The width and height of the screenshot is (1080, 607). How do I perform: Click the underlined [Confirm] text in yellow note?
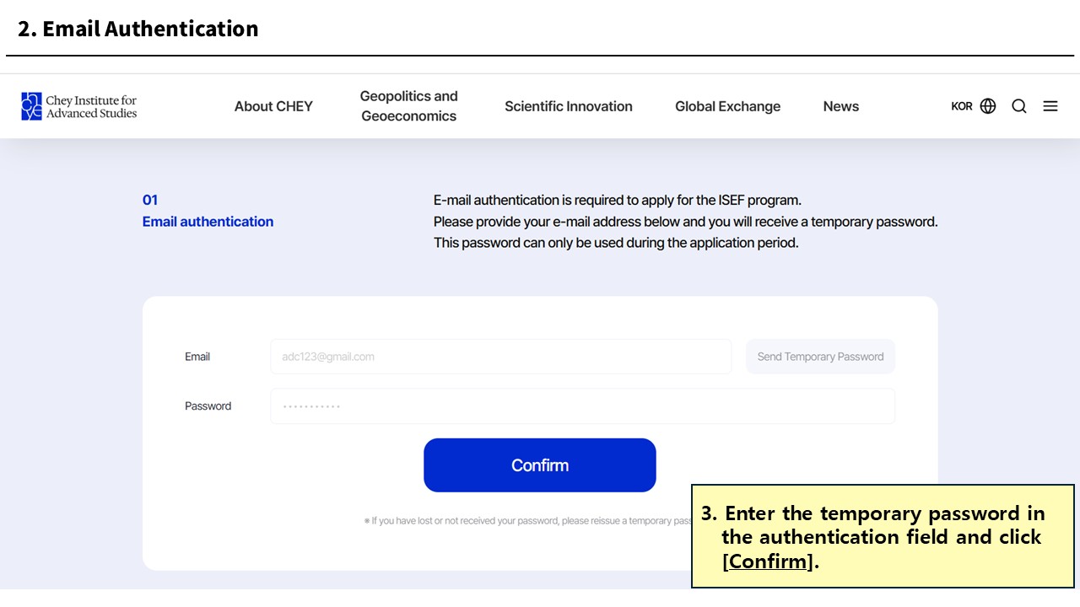(x=768, y=561)
